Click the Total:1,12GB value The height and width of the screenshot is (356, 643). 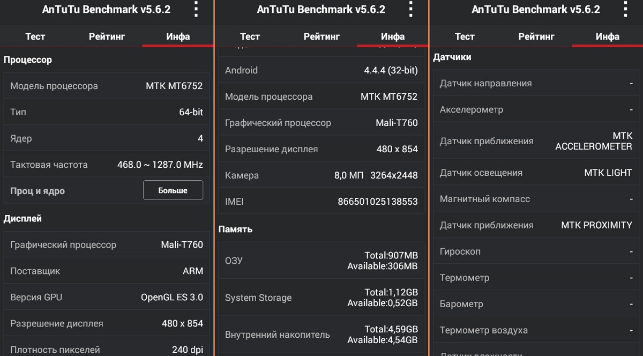[391, 292]
